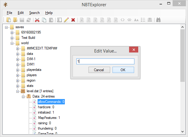Click the Edit Value pencil icon
188x137 pixels.
[x=66, y=20]
